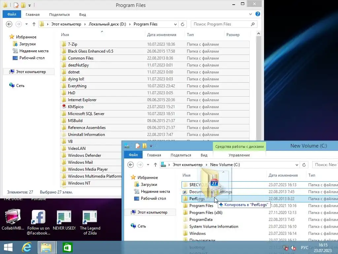Expand breadcrumb arrow after Локальный диск (D:)
The image size is (338, 254).
[130, 24]
